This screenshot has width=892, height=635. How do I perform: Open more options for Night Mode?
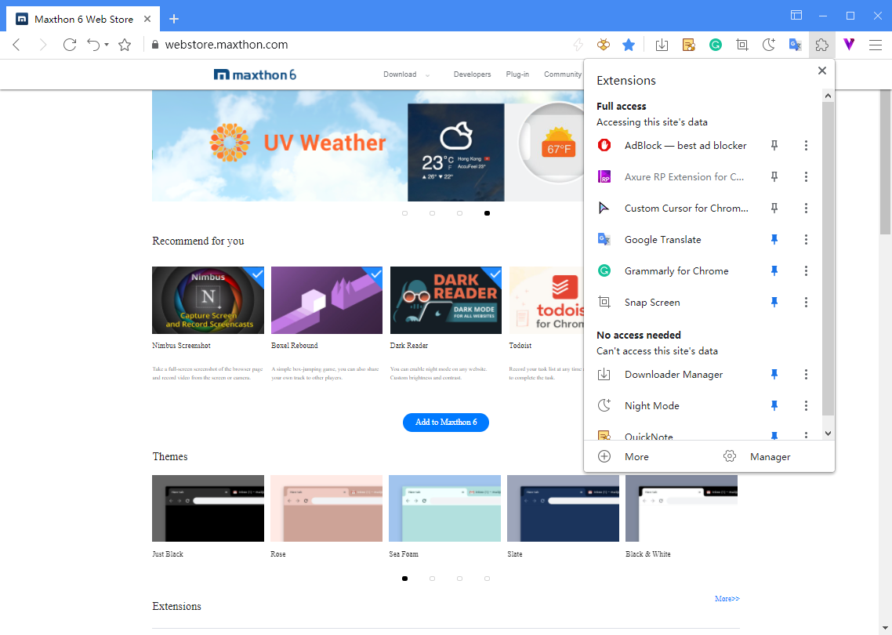[806, 406]
